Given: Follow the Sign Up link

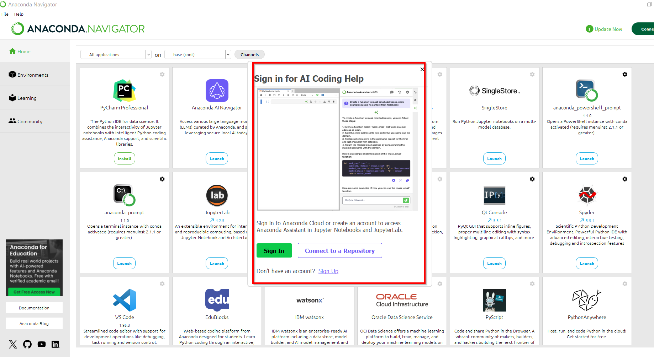Looking at the screenshot, I should pos(328,271).
